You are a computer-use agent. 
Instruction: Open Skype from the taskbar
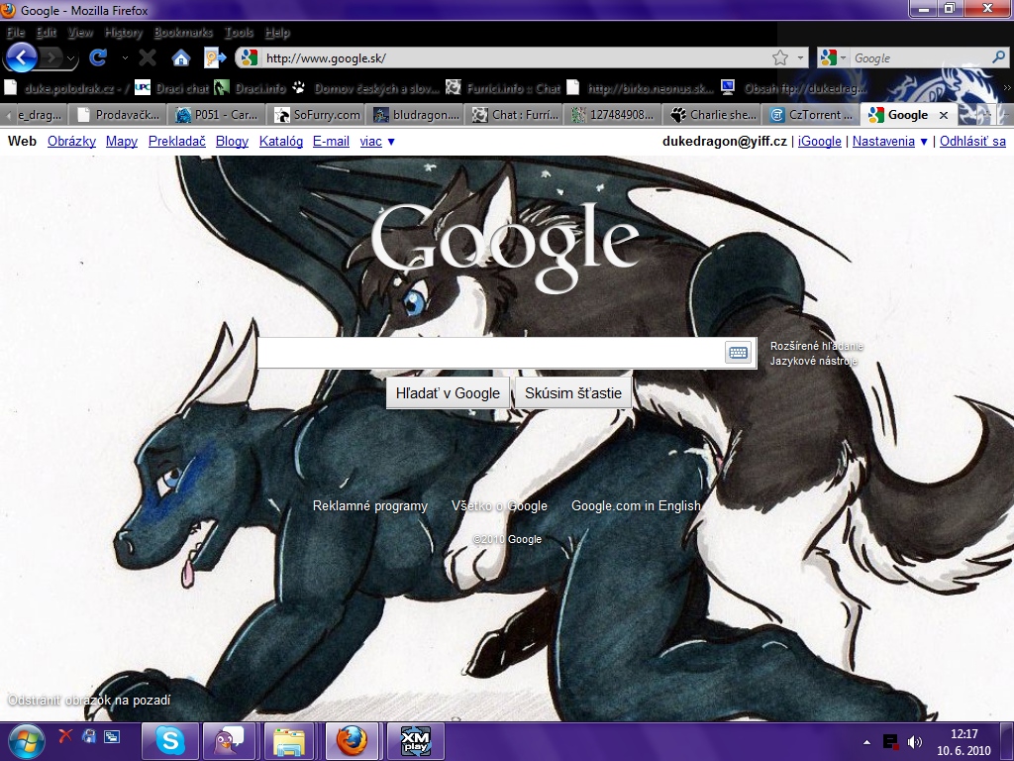pos(170,741)
